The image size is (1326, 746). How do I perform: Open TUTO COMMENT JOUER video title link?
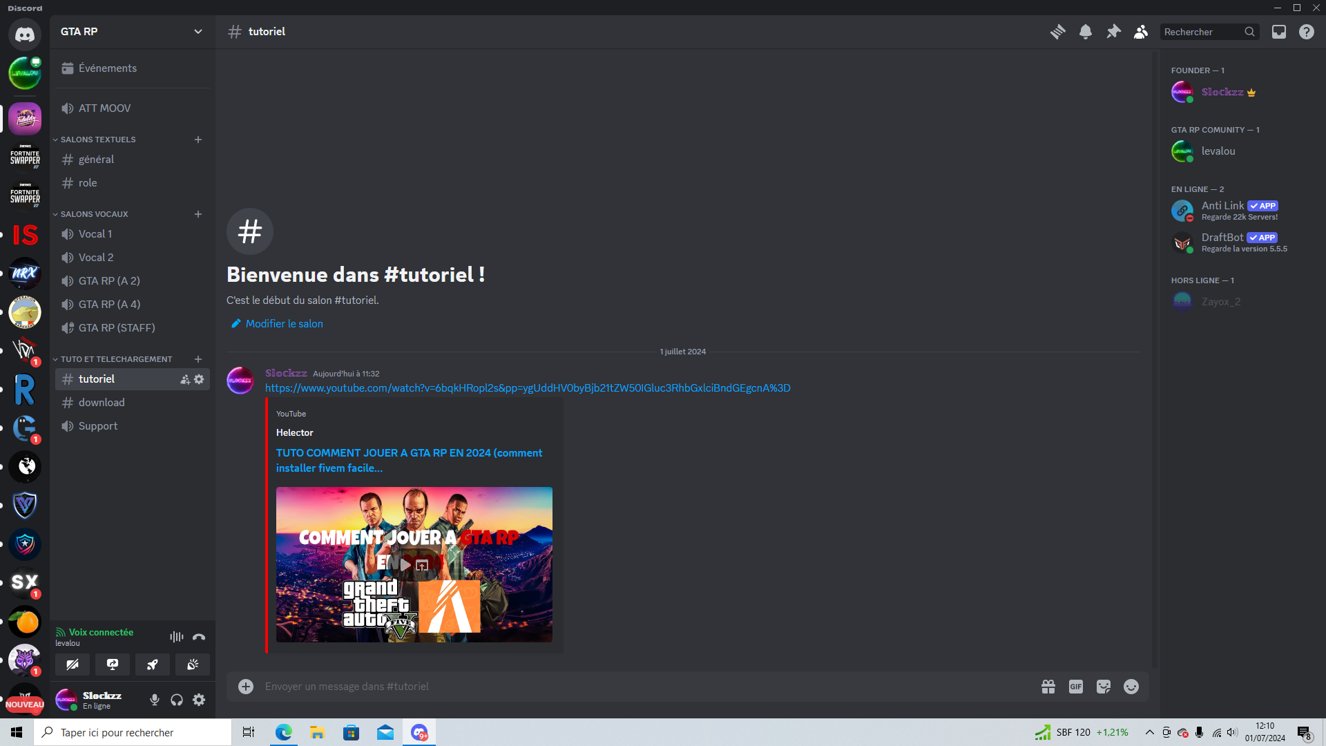(409, 461)
